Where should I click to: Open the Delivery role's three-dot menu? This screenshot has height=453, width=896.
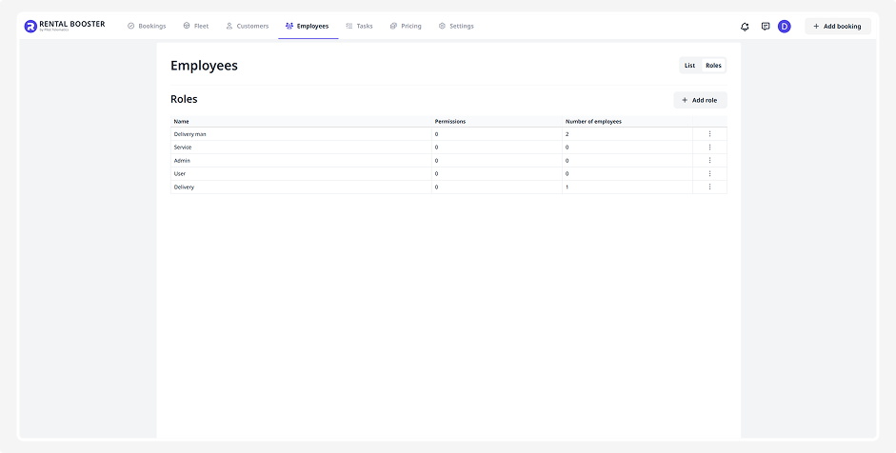pos(709,187)
